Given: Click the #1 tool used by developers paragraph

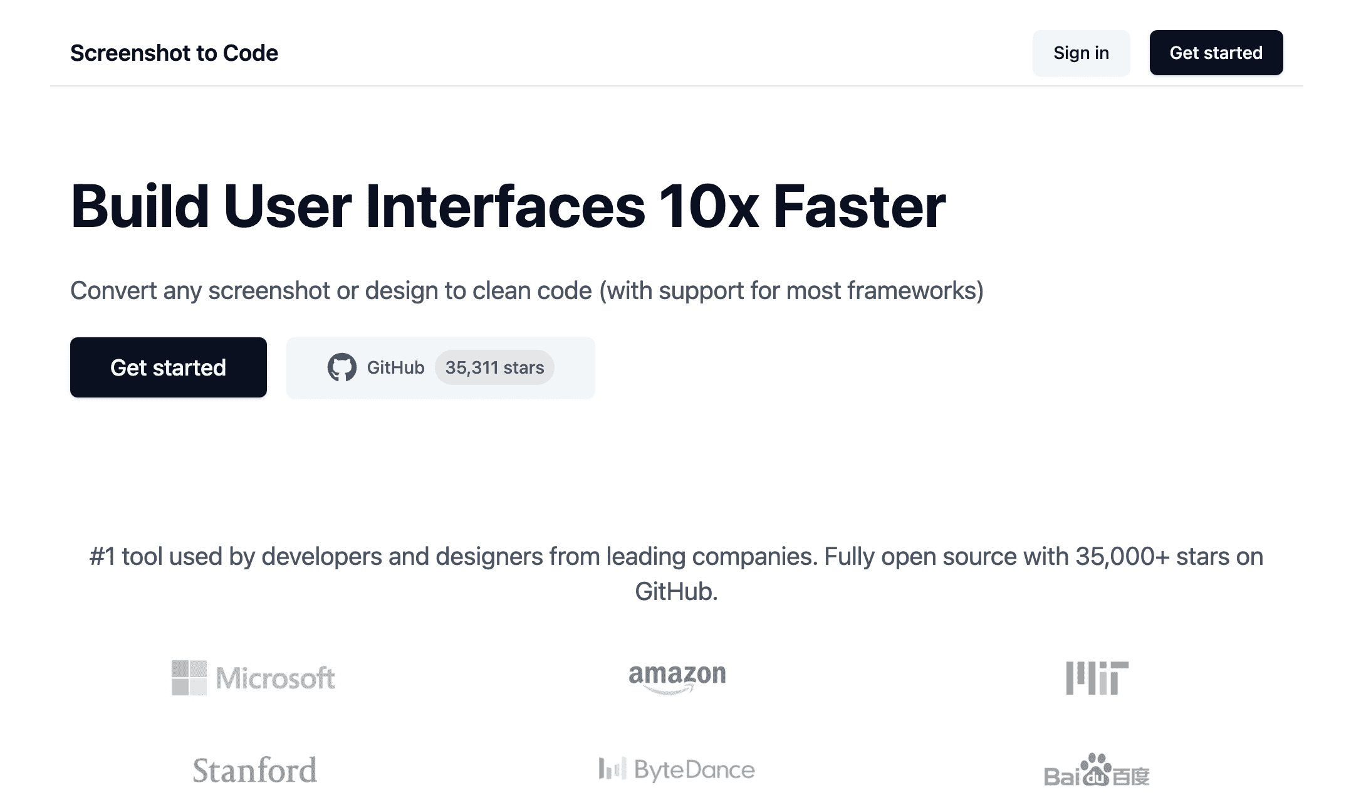Looking at the screenshot, I should point(676,574).
